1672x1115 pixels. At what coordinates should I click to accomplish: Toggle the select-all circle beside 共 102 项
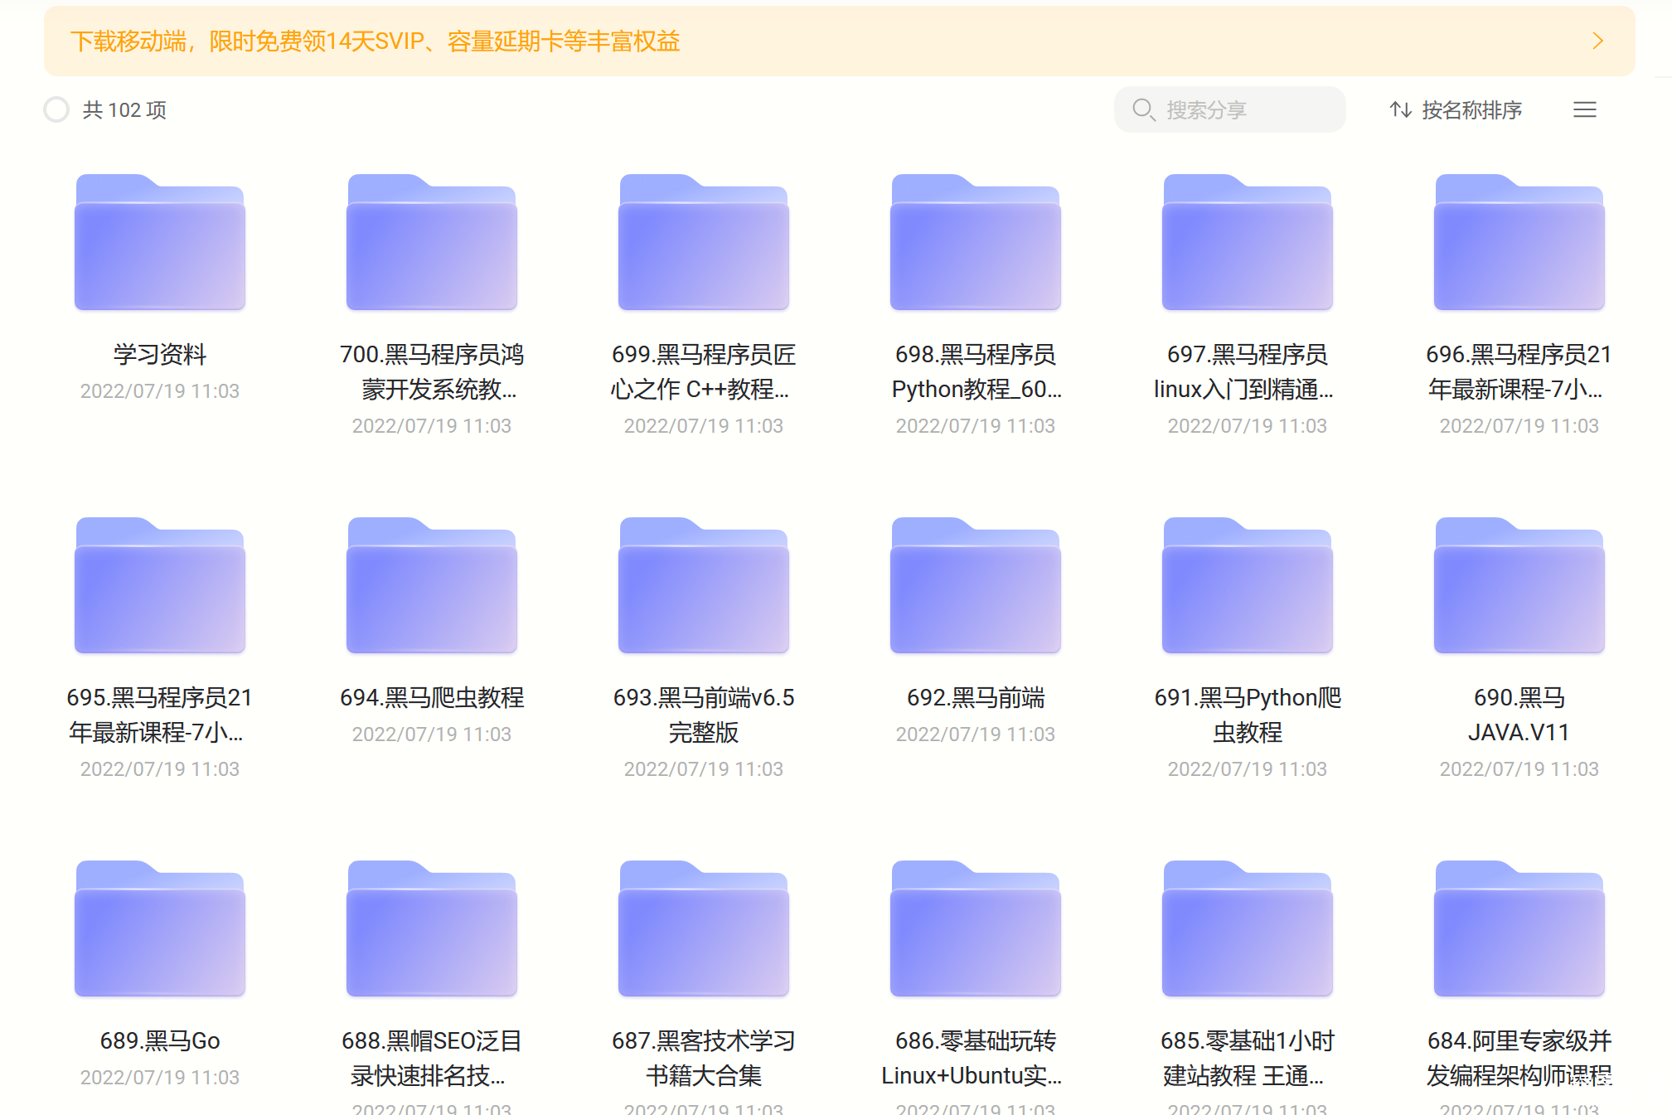pos(56,109)
